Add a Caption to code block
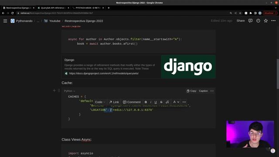This screenshot has height=157, width=279. pos(203,91)
